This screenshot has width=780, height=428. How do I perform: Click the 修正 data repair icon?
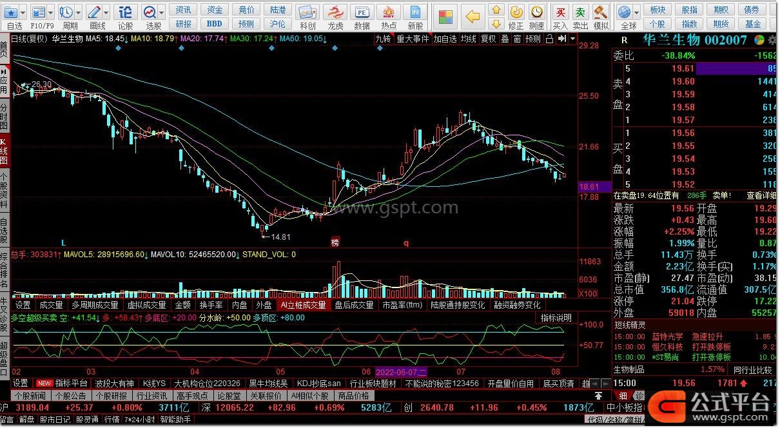click(516, 12)
